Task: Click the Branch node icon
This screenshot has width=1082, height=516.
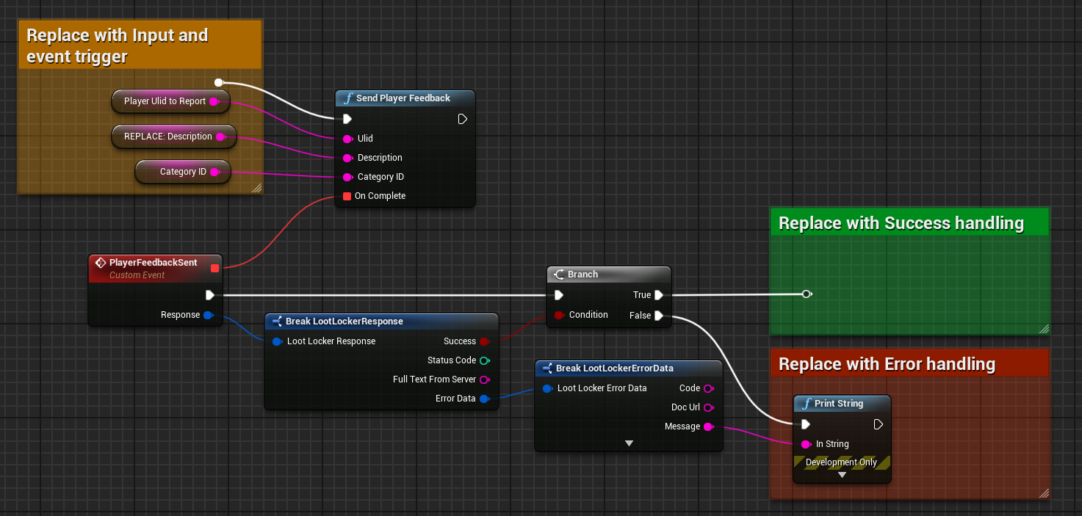Action: [x=559, y=275]
